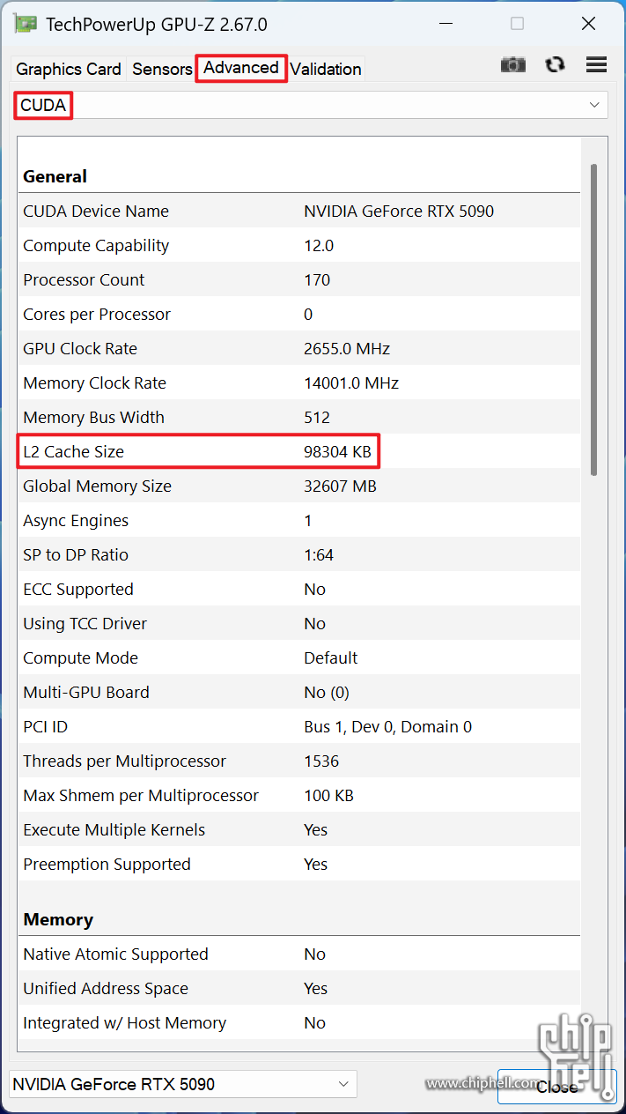Screen dimensions: 626x1114
Task: Select the Global Memory Size row
Action: pos(300,486)
